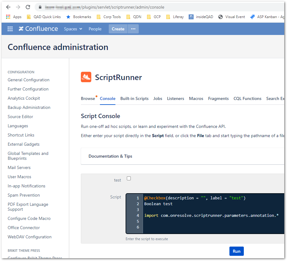Open the Listeners tab
Image resolution: width=287 pixels, height=261 pixels.
coord(176,99)
